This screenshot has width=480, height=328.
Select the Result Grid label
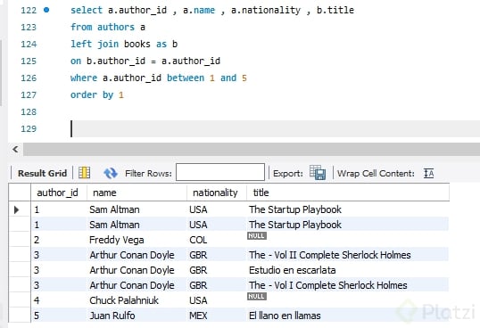coord(42,173)
